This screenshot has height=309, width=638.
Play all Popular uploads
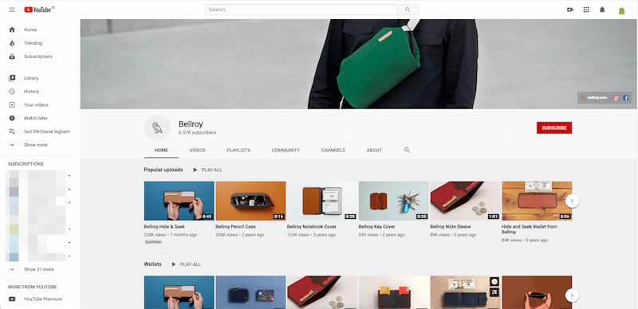pyautogui.click(x=208, y=170)
